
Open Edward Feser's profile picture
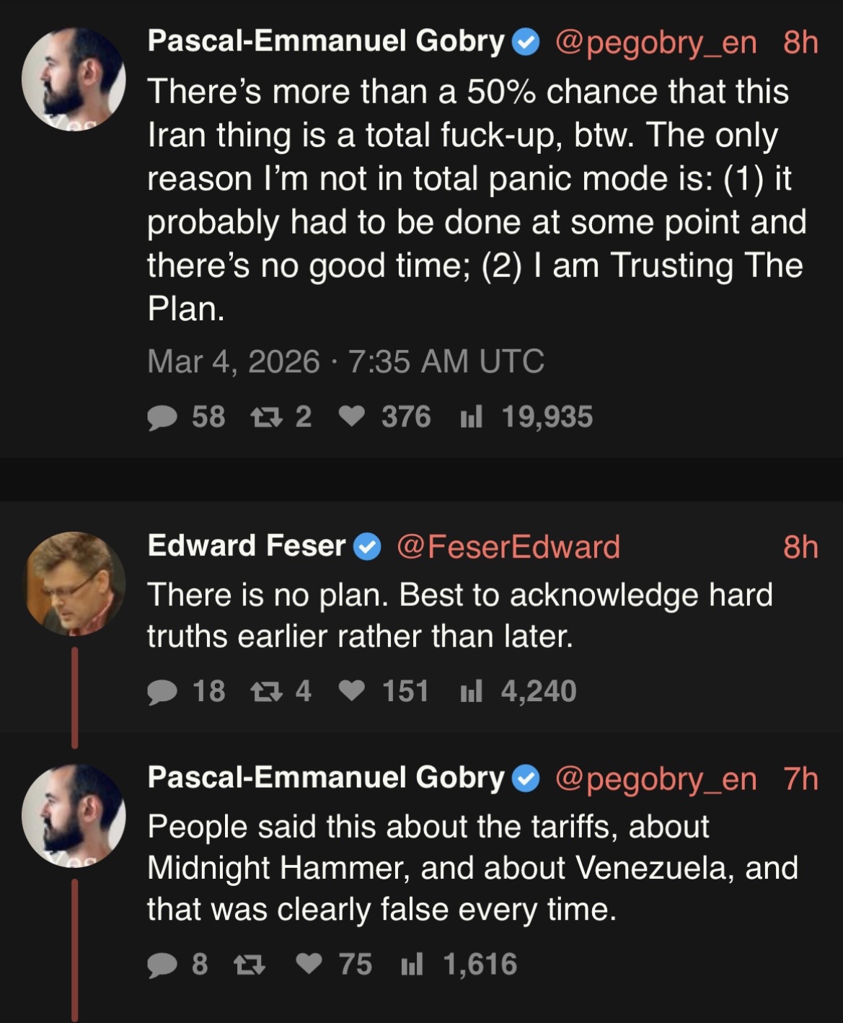click(74, 584)
